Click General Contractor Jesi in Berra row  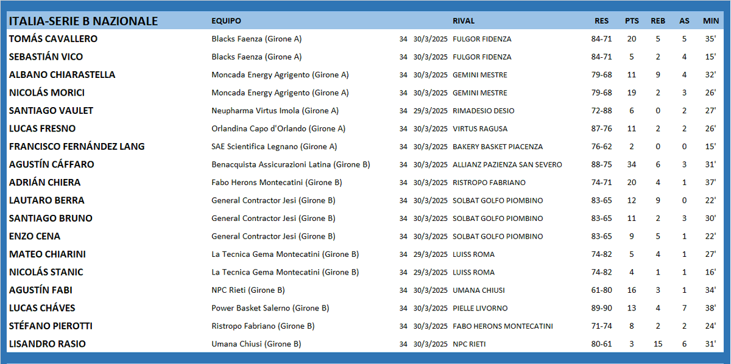(274, 200)
